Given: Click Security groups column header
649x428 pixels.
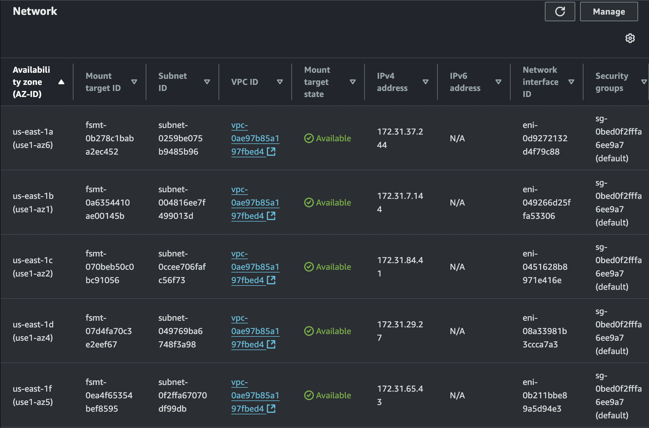Looking at the screenshot, I should click(x=611, y=82).
